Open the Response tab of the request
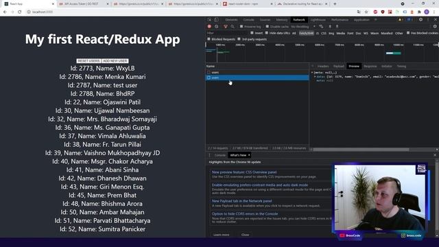Image resolution: width=439 pixels, height=247 pixels. point(370,66)
